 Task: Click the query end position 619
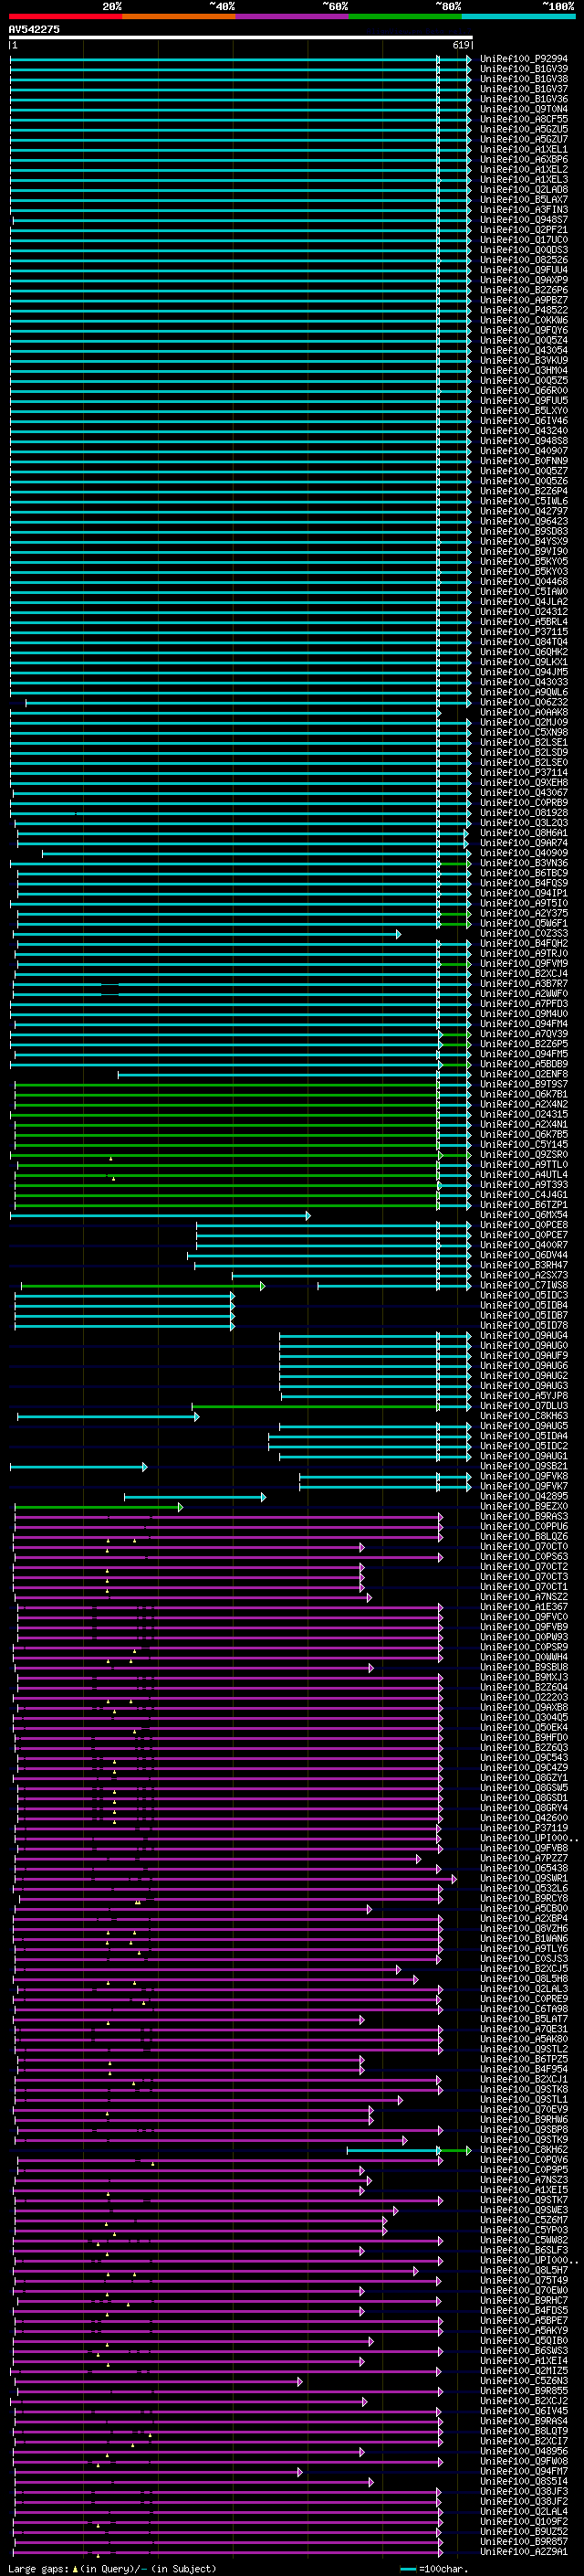click(461, 45)
